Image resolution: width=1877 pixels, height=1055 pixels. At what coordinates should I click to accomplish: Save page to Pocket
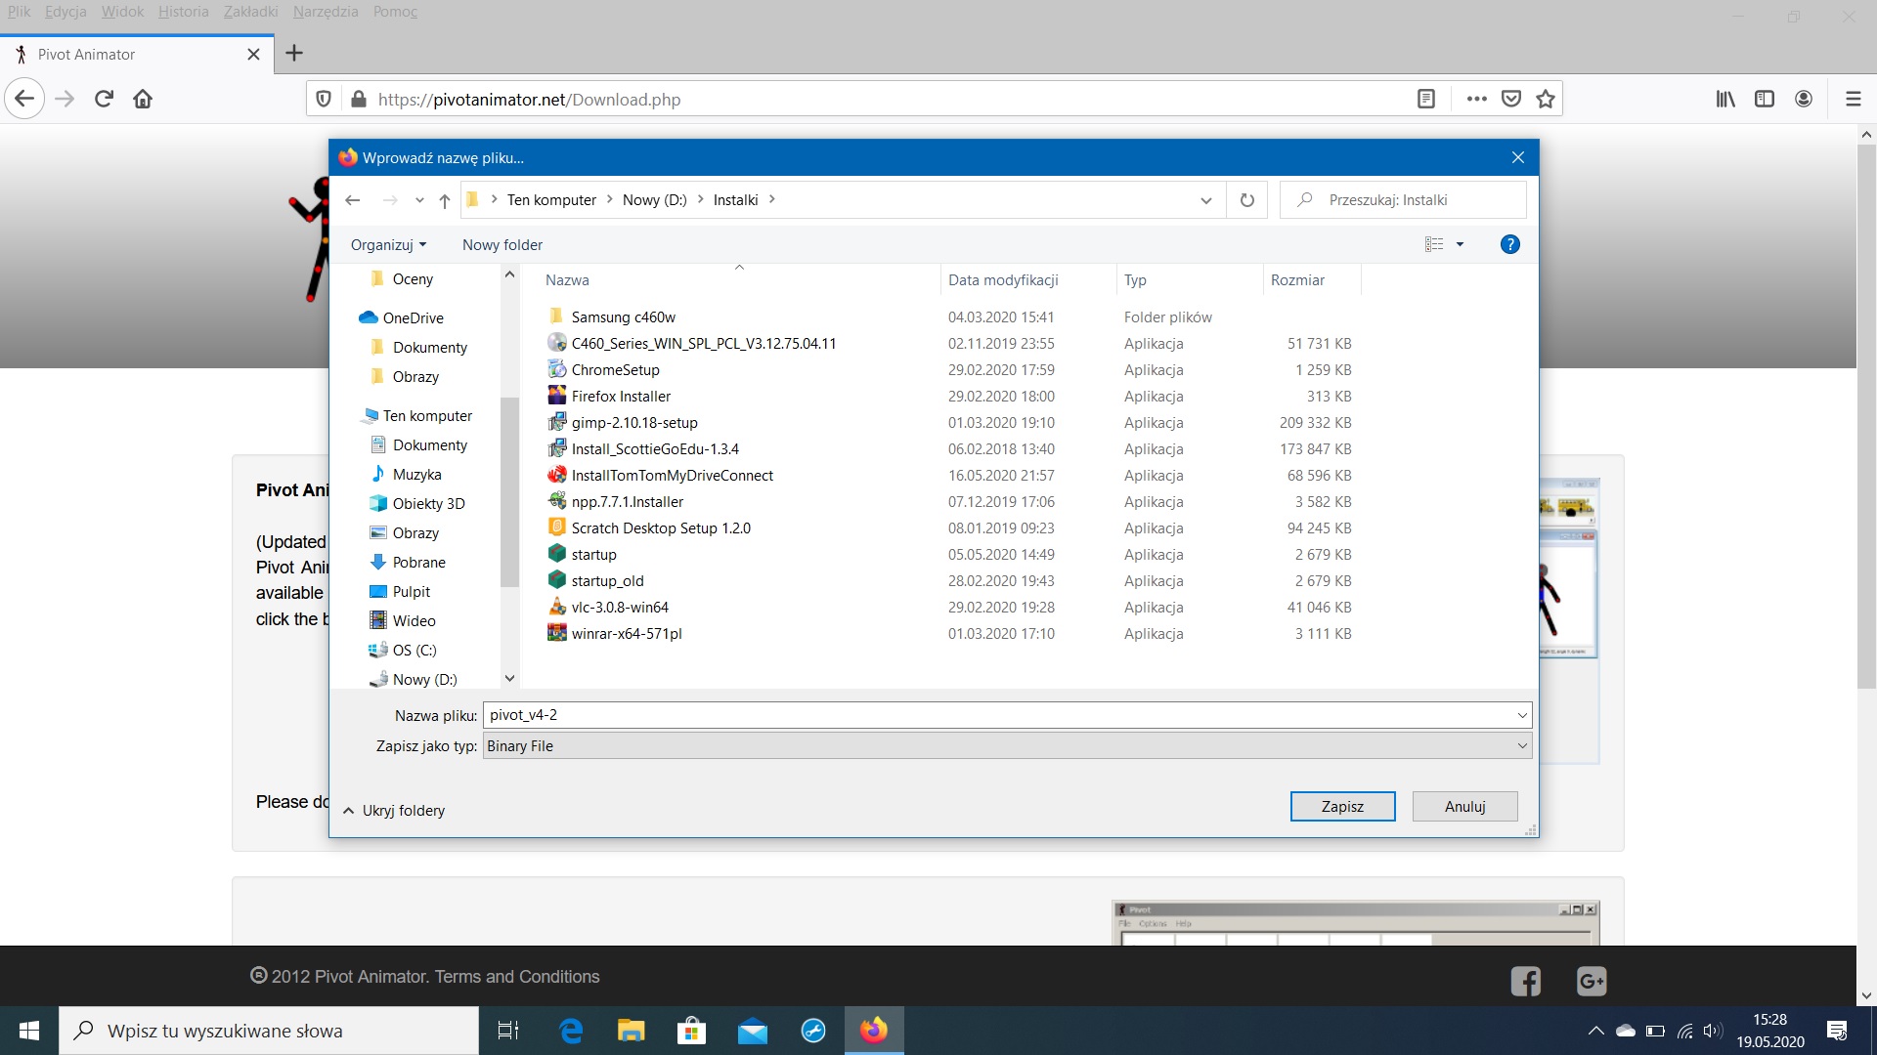pyautogui.click(x=1511, y=99)
